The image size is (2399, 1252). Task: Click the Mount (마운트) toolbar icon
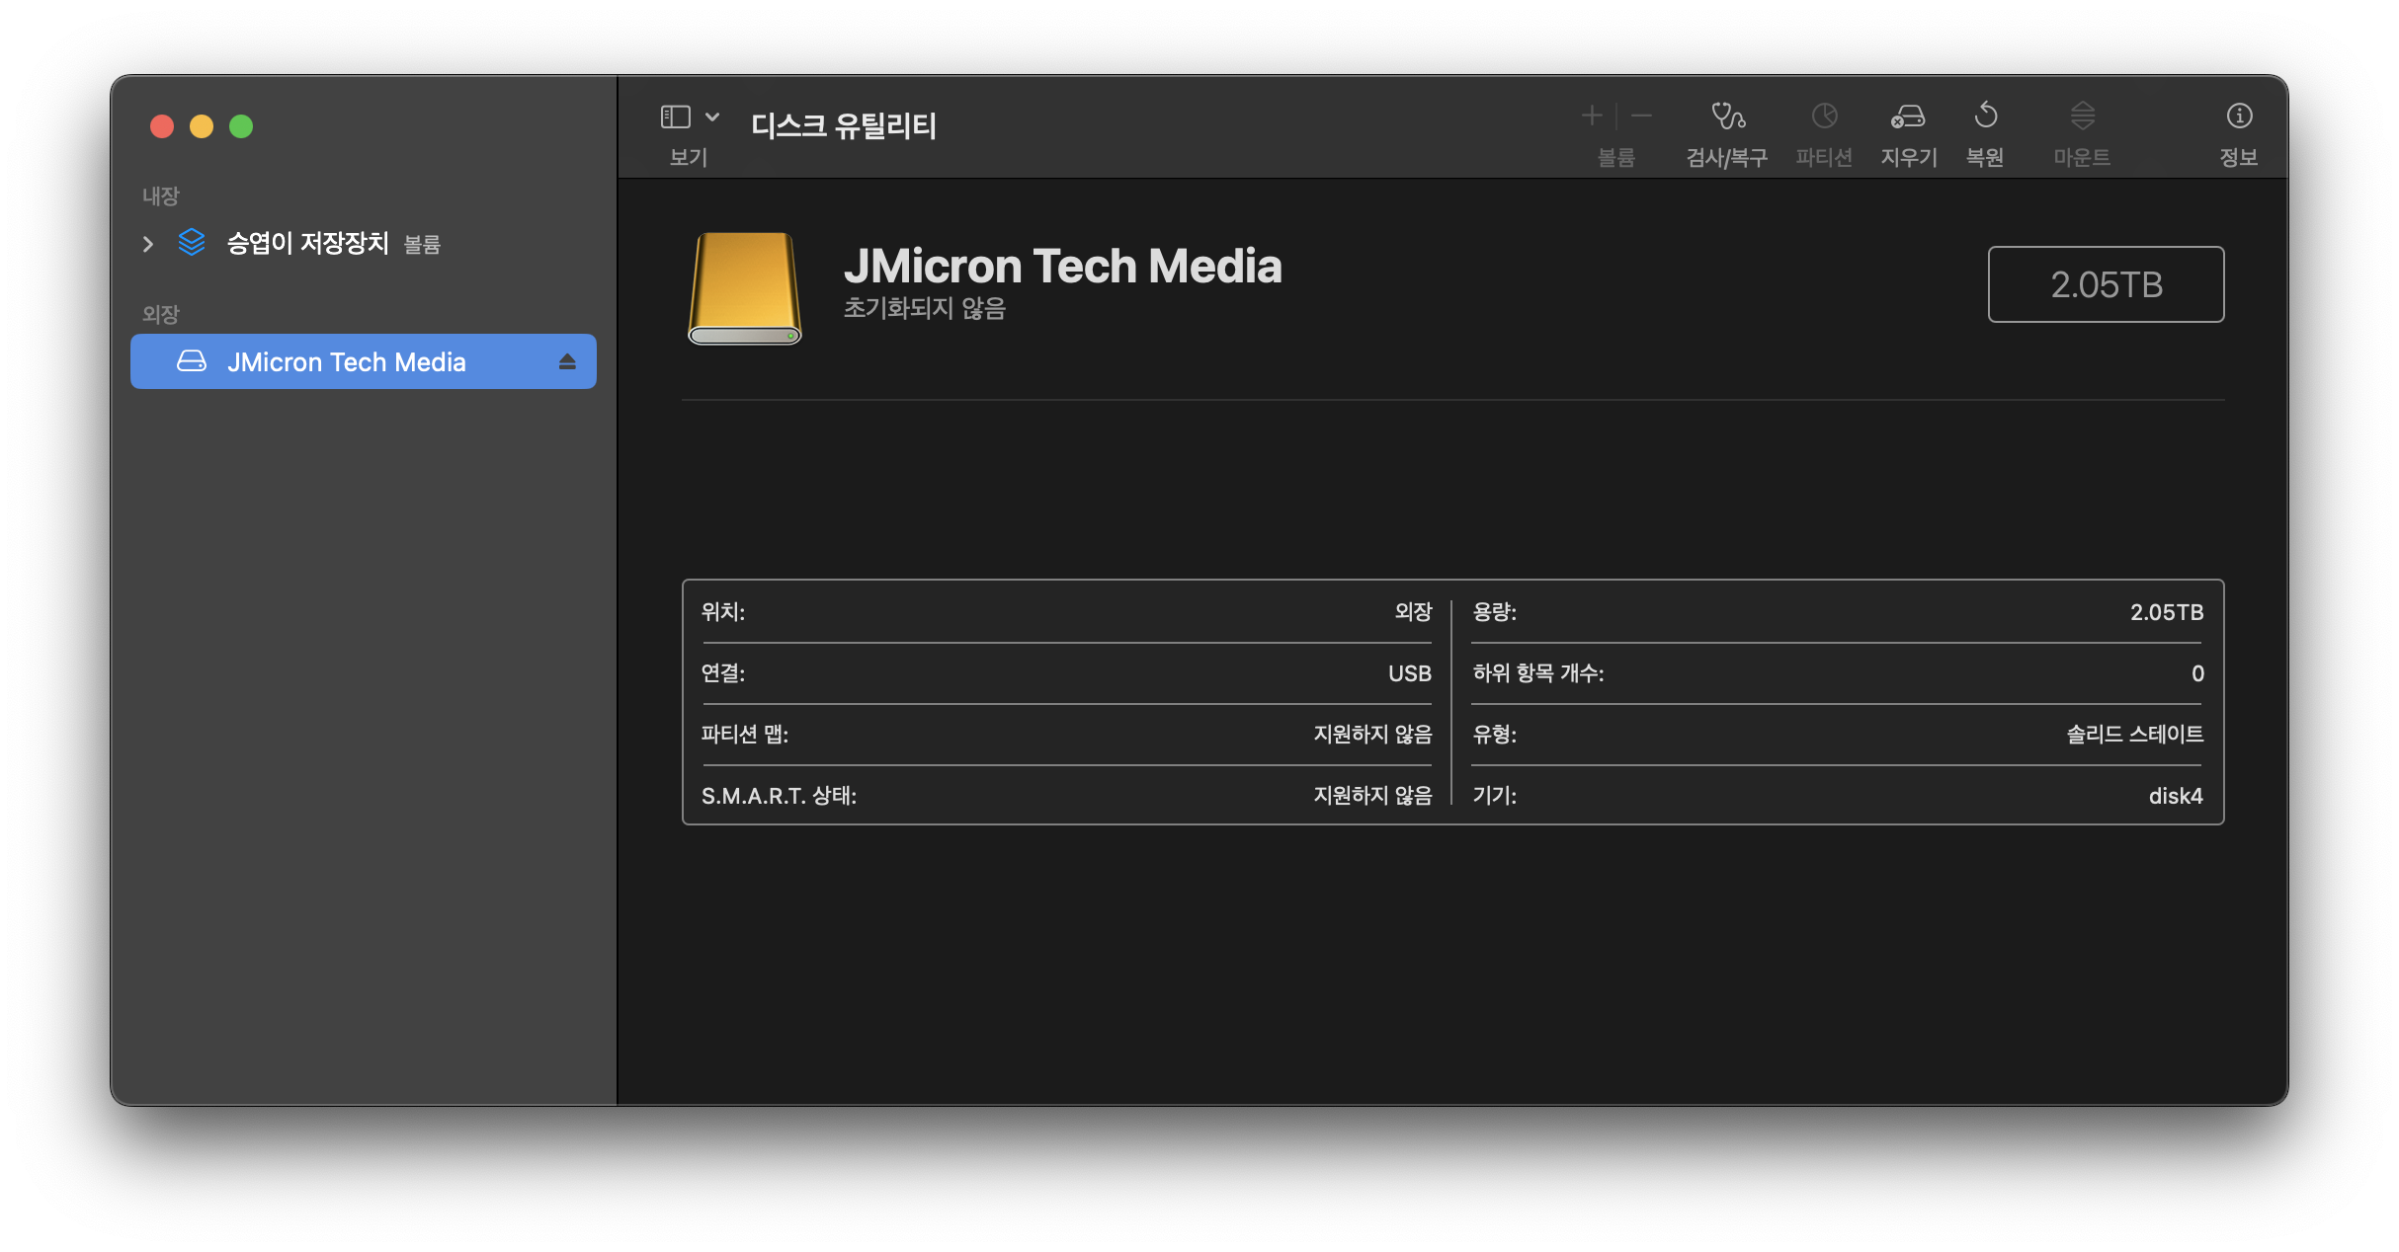2082,117
